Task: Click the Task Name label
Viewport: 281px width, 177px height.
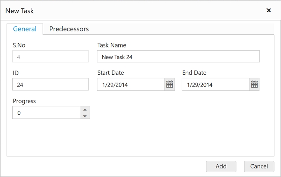Action: [112, 45]
